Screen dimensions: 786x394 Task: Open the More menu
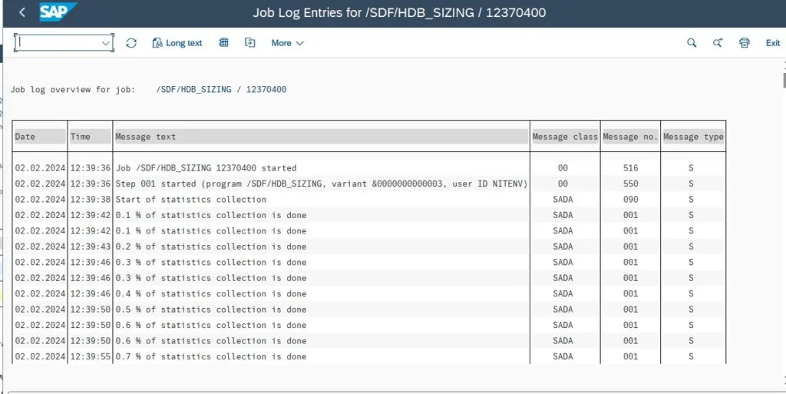point(287,43)
